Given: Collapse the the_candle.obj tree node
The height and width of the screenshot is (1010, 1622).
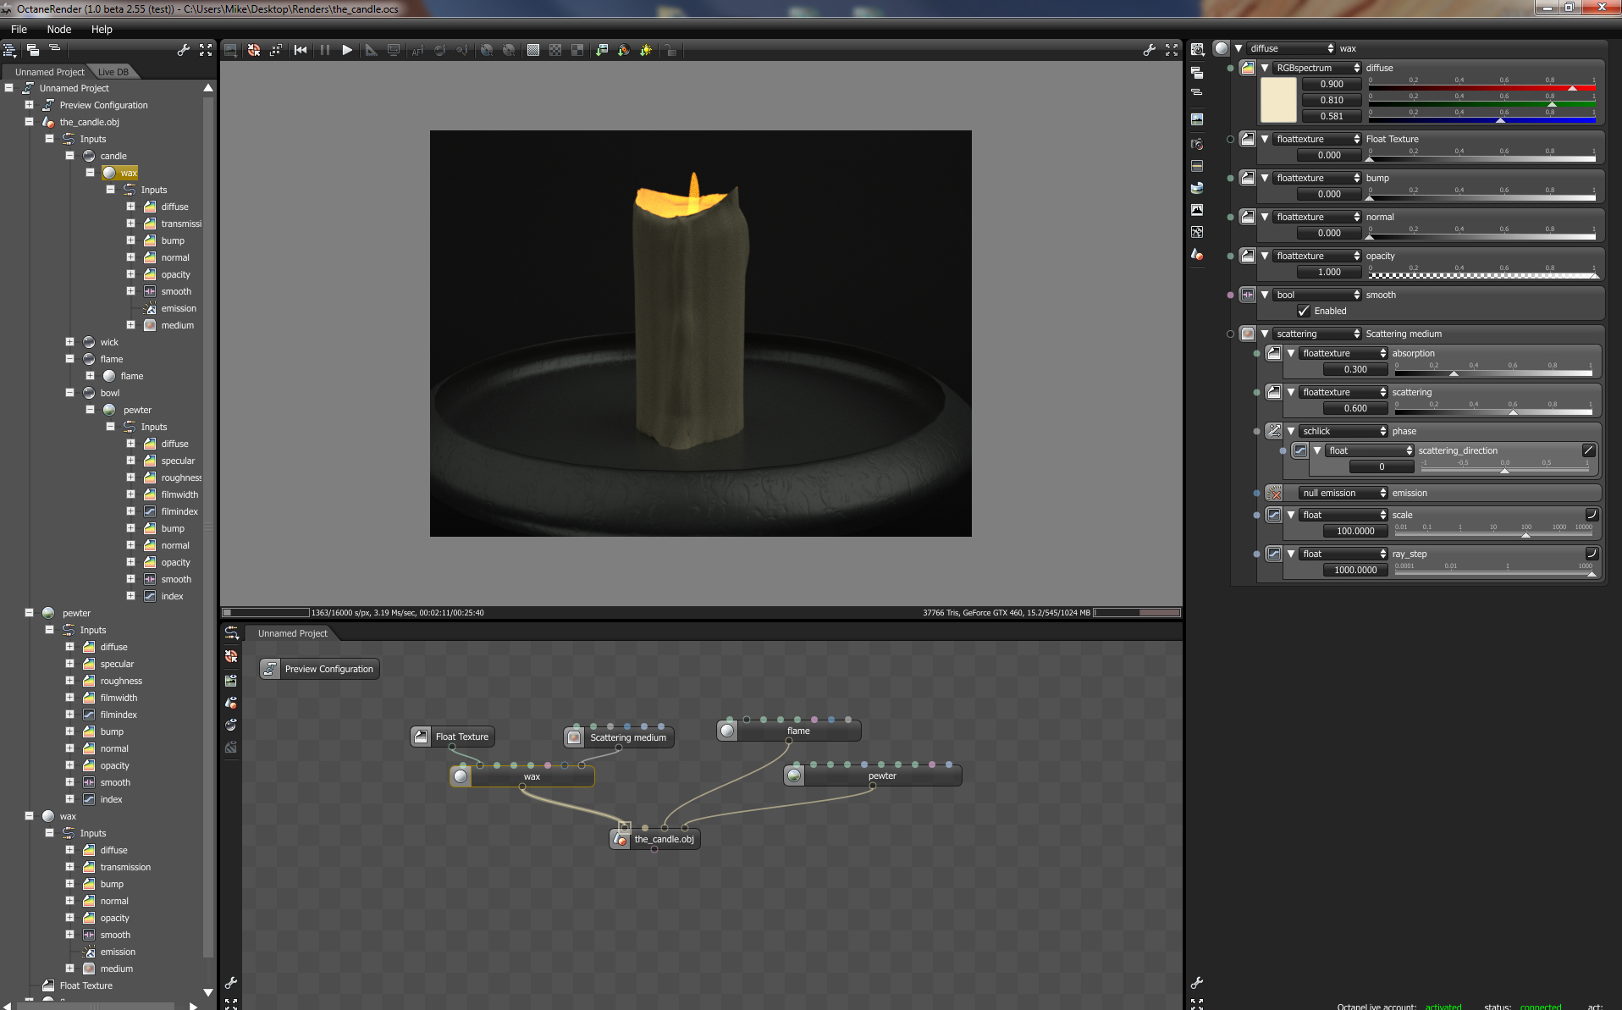Looking at the screenshot, I should click(x=29, y=122).
